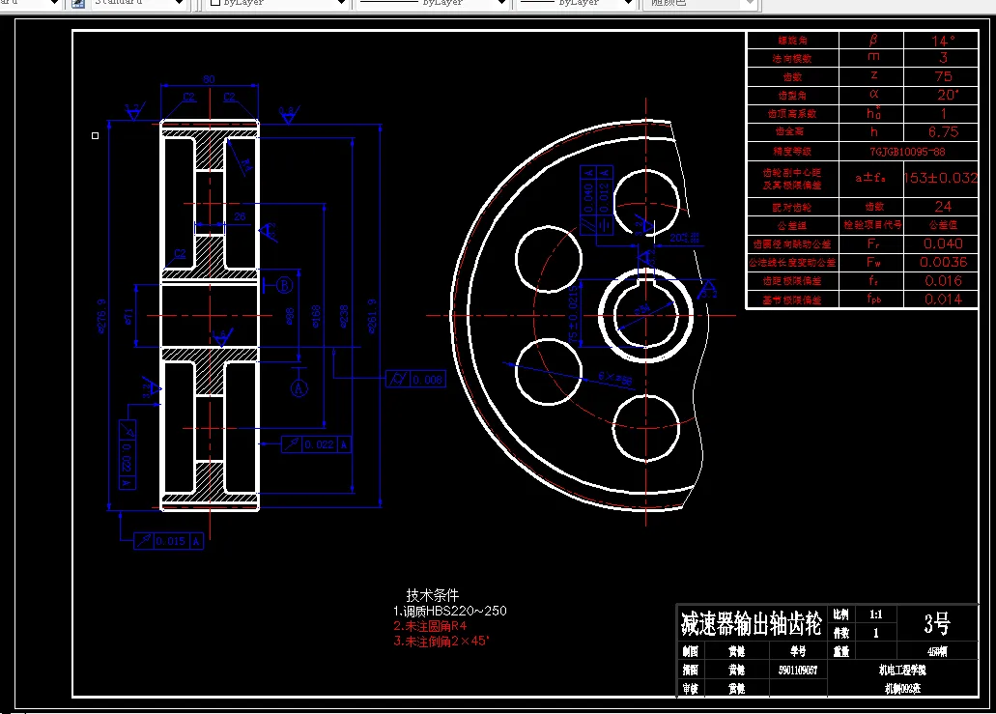Select note 1.调质HBS220~250
Image resolution: width=996 pixels, height=714 pixels.
click(450, 611)
